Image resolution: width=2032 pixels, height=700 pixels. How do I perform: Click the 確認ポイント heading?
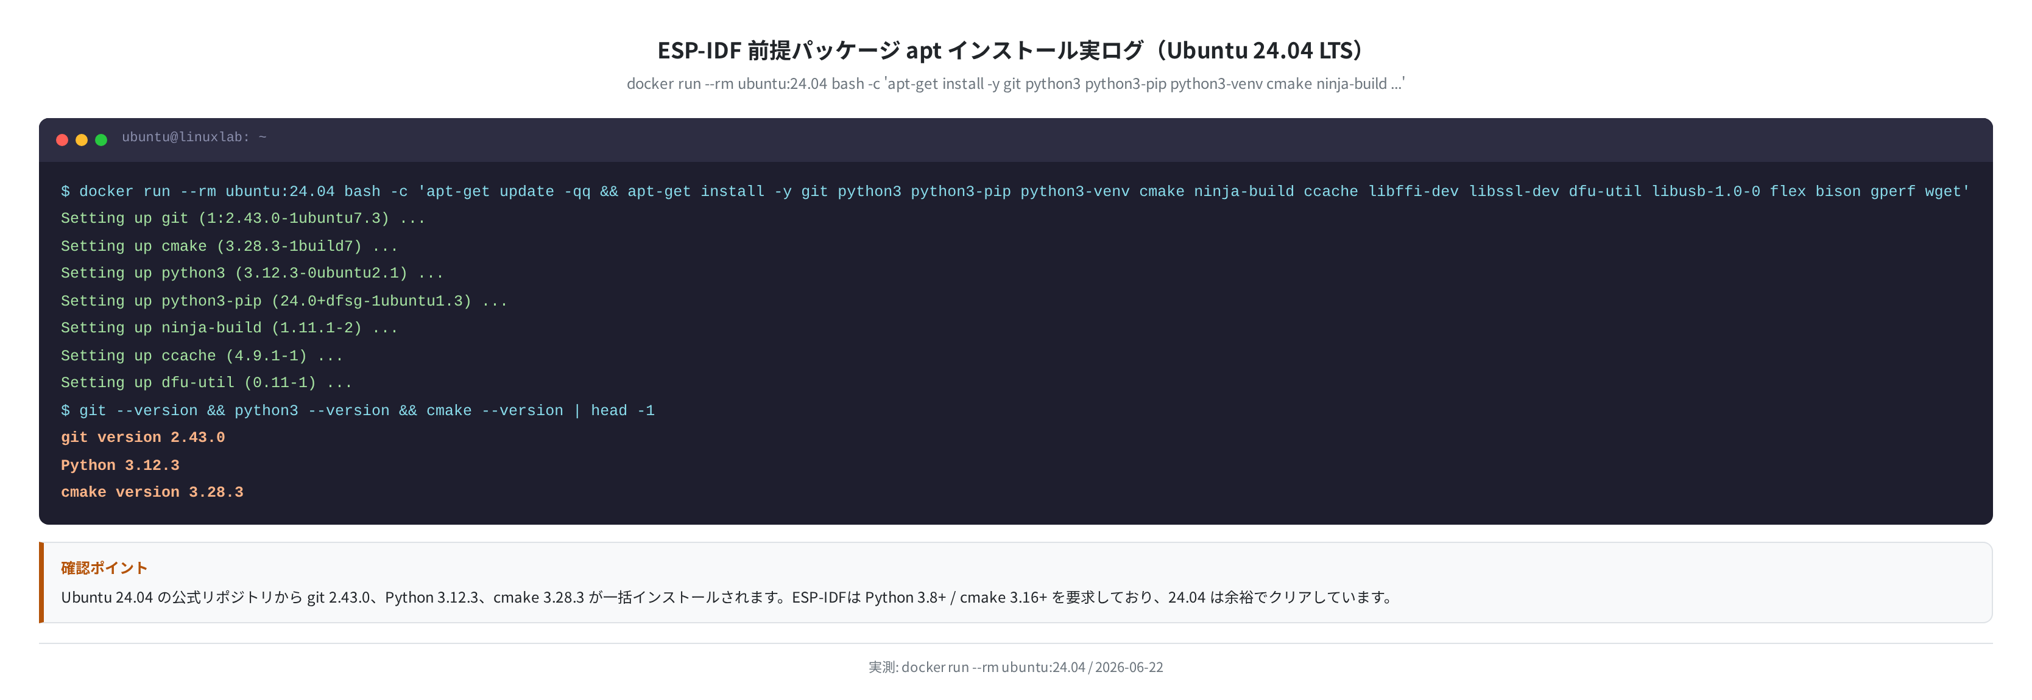click(x=104, y=567)
